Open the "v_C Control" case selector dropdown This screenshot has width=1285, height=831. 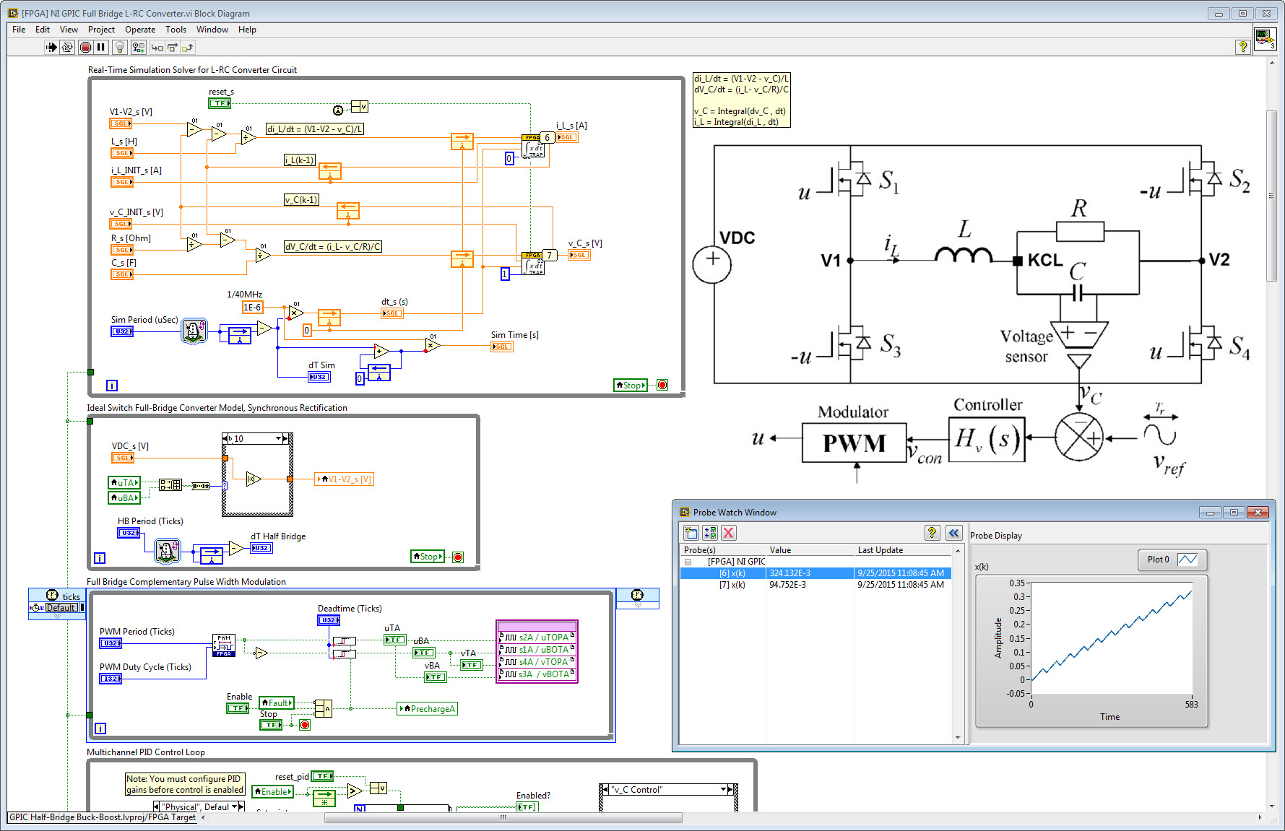(724, 790)
